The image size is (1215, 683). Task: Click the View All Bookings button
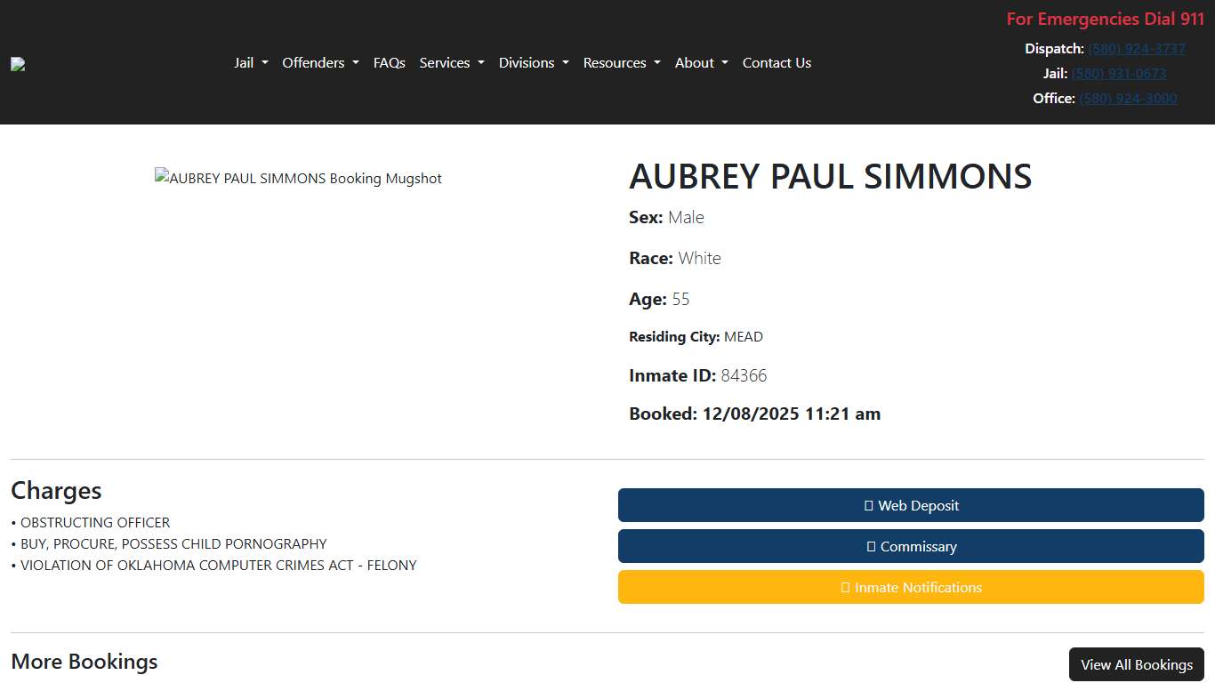(x=1136, y=664)
